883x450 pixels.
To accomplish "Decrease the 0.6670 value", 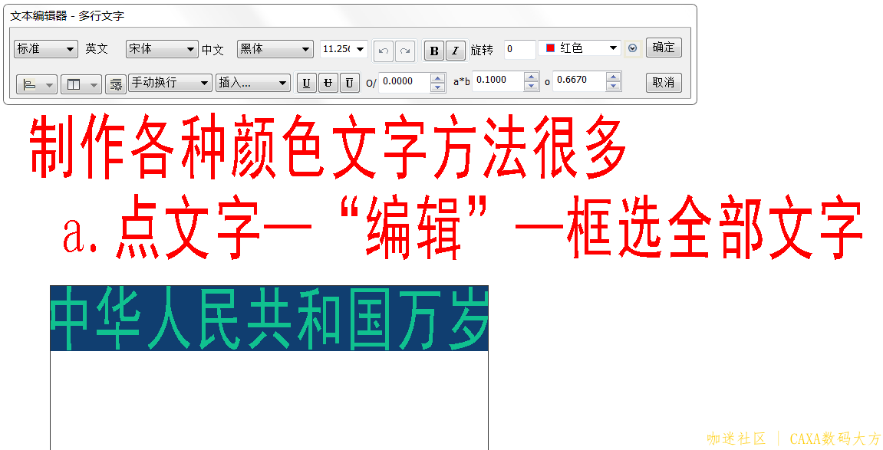I will pos(613,86).
